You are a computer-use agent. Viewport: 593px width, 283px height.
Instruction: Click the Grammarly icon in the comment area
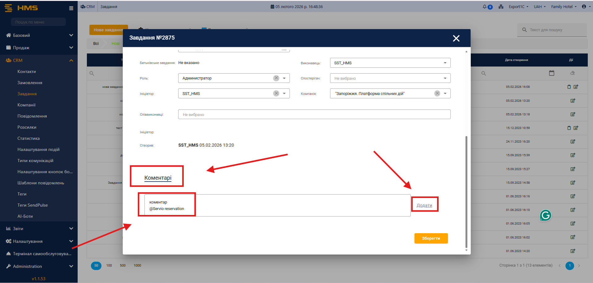point(545,215)
